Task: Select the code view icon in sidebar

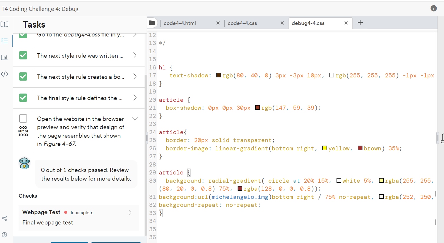Action: pos(5,73)
